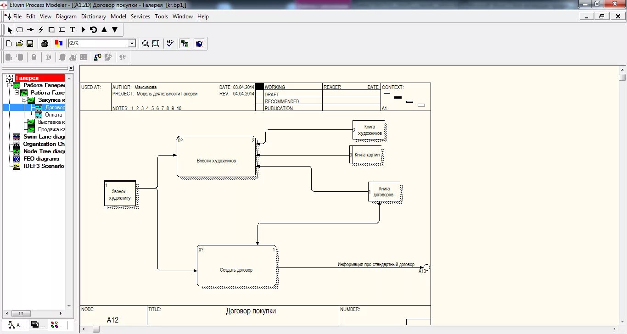Click the explorer horizontal scrollbar thumb

(x=21, y=313)
